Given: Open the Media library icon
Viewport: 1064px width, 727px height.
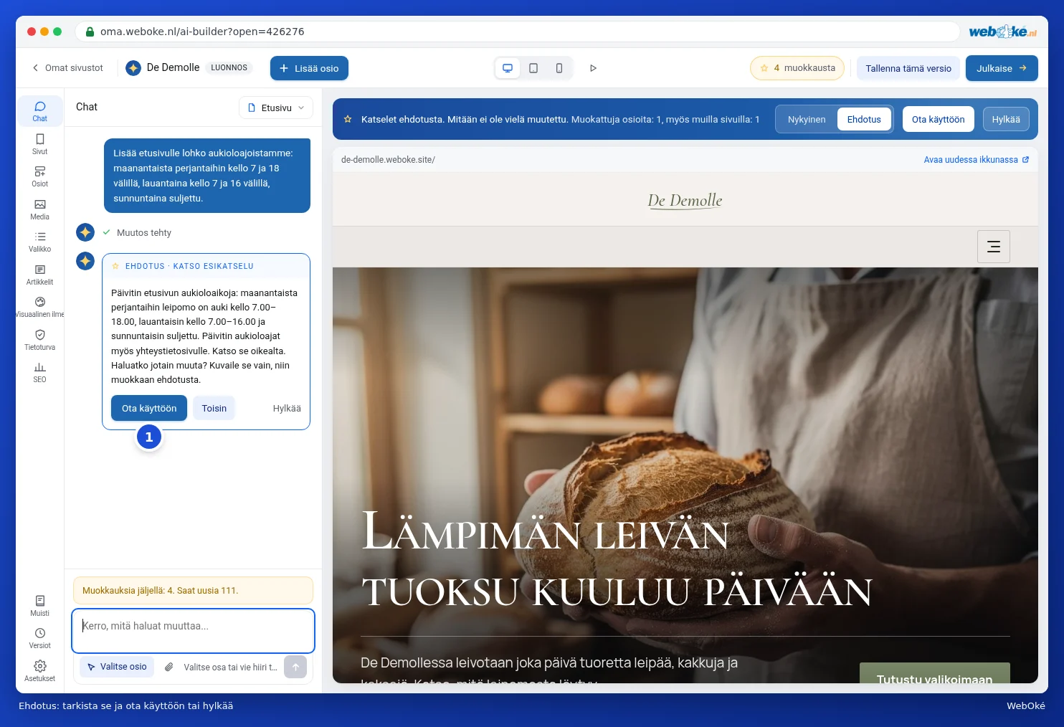Looking at the screenshot, I should click(39, 209).
